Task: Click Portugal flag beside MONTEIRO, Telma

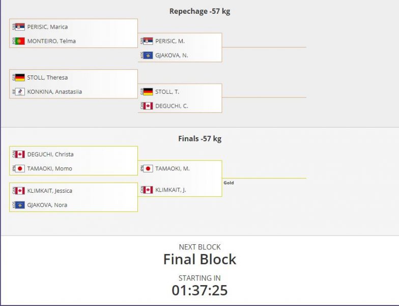Action: [20, 41]
